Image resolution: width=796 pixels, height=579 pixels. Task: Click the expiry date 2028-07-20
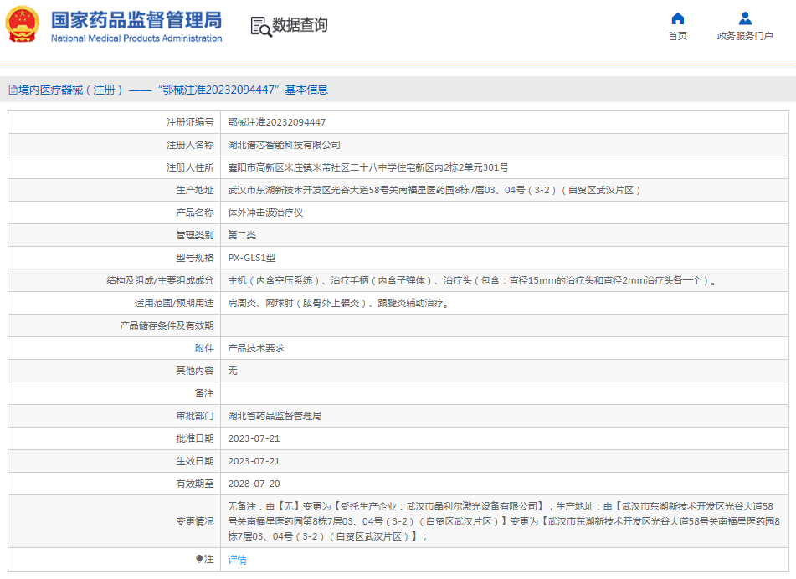click(x=254, y=484)
